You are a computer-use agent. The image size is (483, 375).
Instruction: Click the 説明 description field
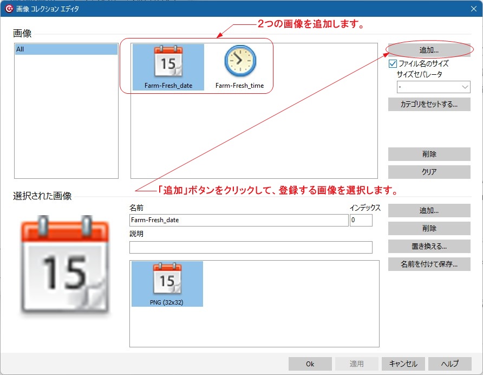pos(251,248)
